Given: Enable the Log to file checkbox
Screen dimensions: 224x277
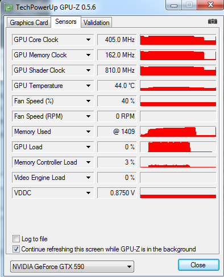Looking at the screenshot, I should (16, 239).
